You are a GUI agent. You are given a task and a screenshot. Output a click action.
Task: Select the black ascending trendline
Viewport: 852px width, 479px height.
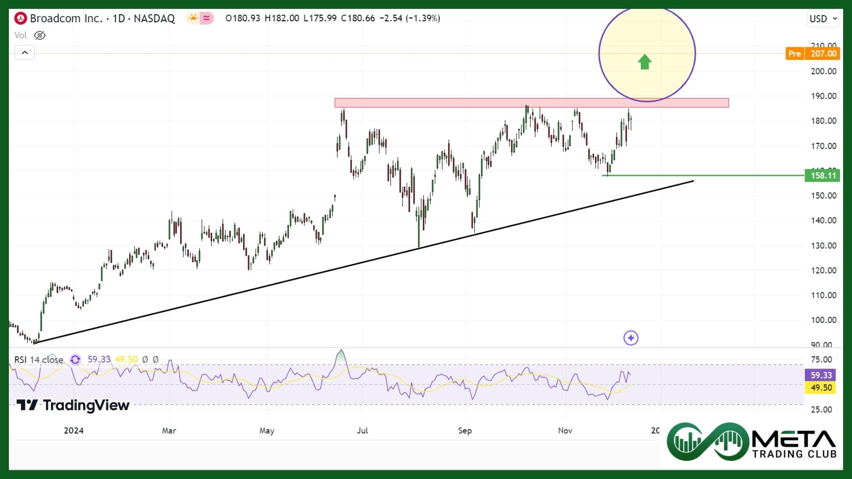coord(365,262)
